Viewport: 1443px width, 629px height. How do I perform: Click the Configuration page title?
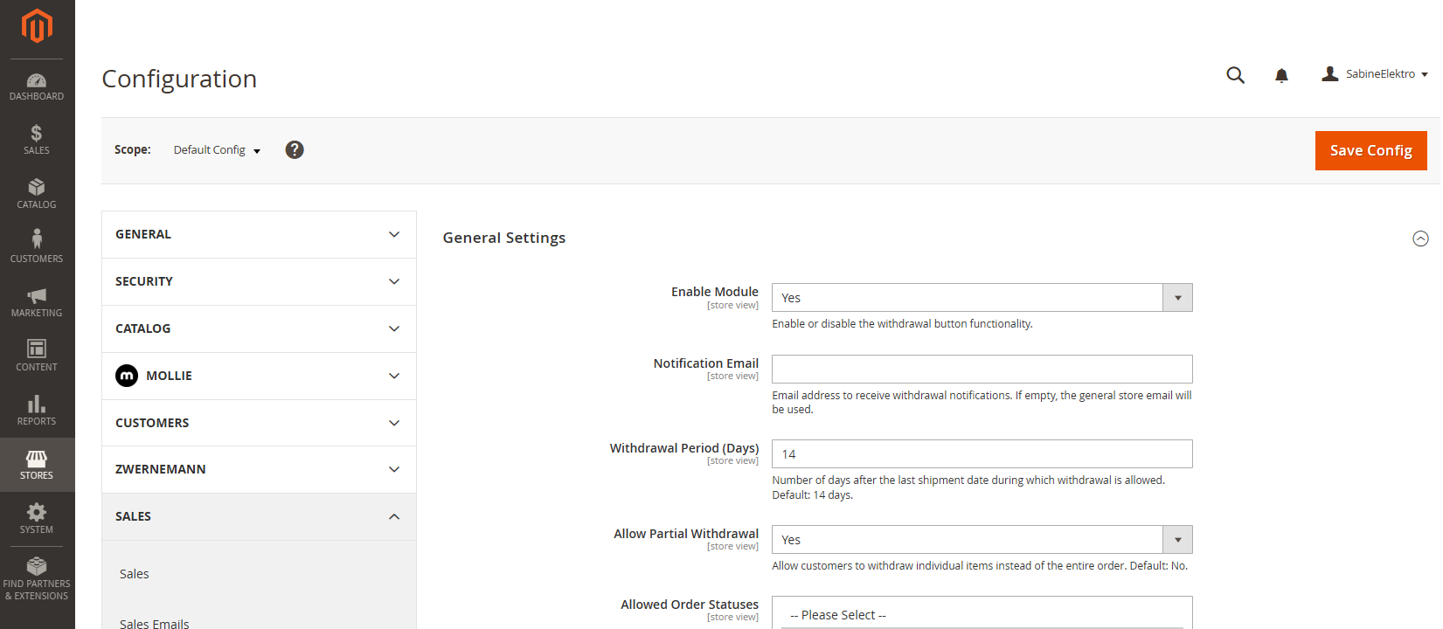179,79
